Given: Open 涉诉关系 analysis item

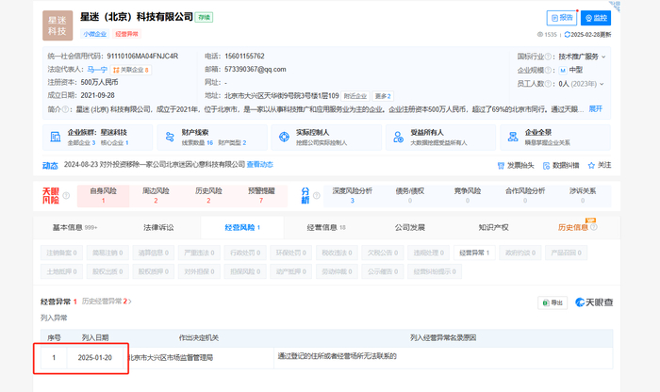Looking at the screenshot, I should pyautogui.click(x=583, y=196).
